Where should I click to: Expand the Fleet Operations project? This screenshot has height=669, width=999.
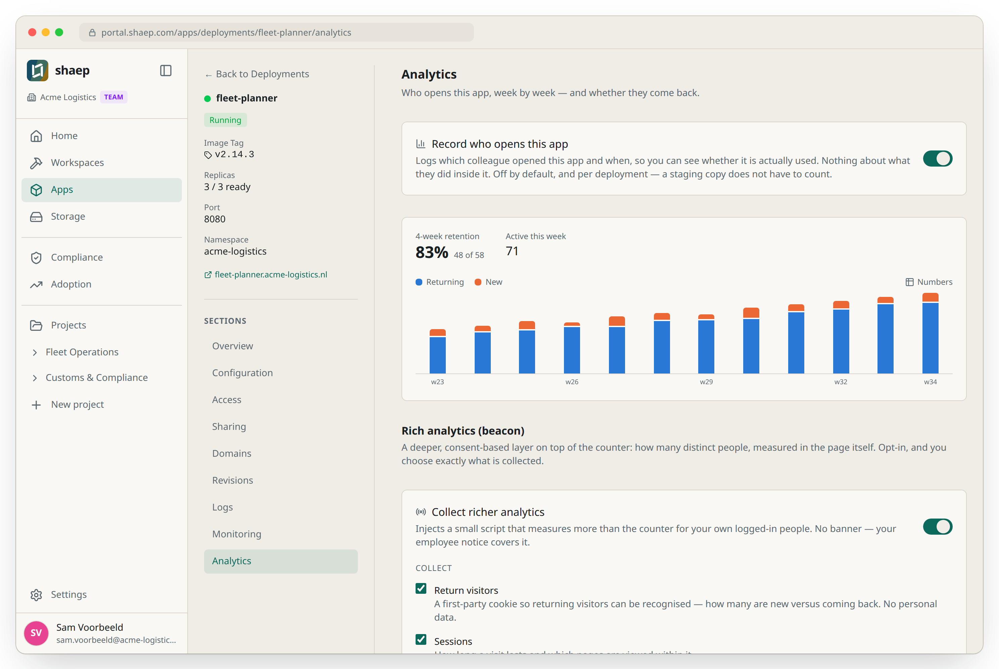35,352
